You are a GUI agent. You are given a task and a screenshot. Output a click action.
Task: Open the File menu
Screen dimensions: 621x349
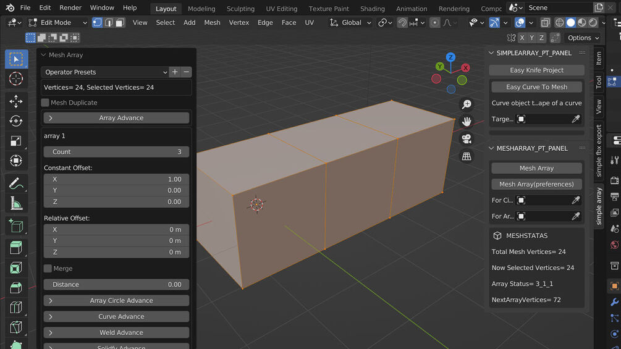tap(25, 8)
